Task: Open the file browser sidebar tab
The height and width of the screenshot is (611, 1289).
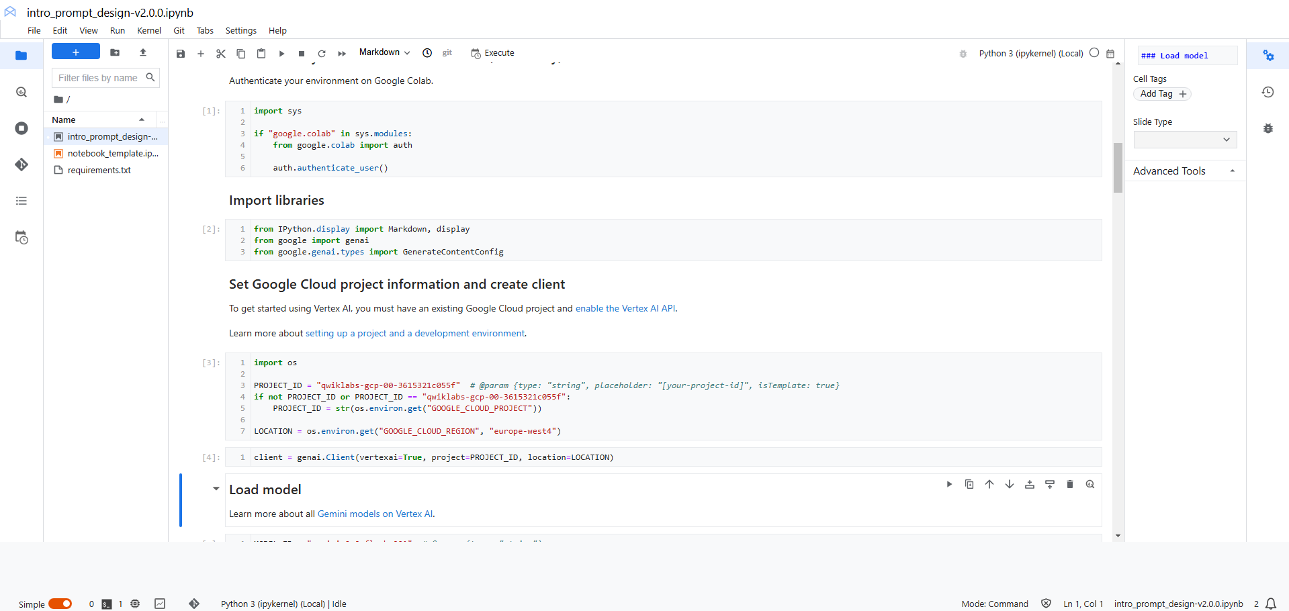Action: tap(21, 56)
